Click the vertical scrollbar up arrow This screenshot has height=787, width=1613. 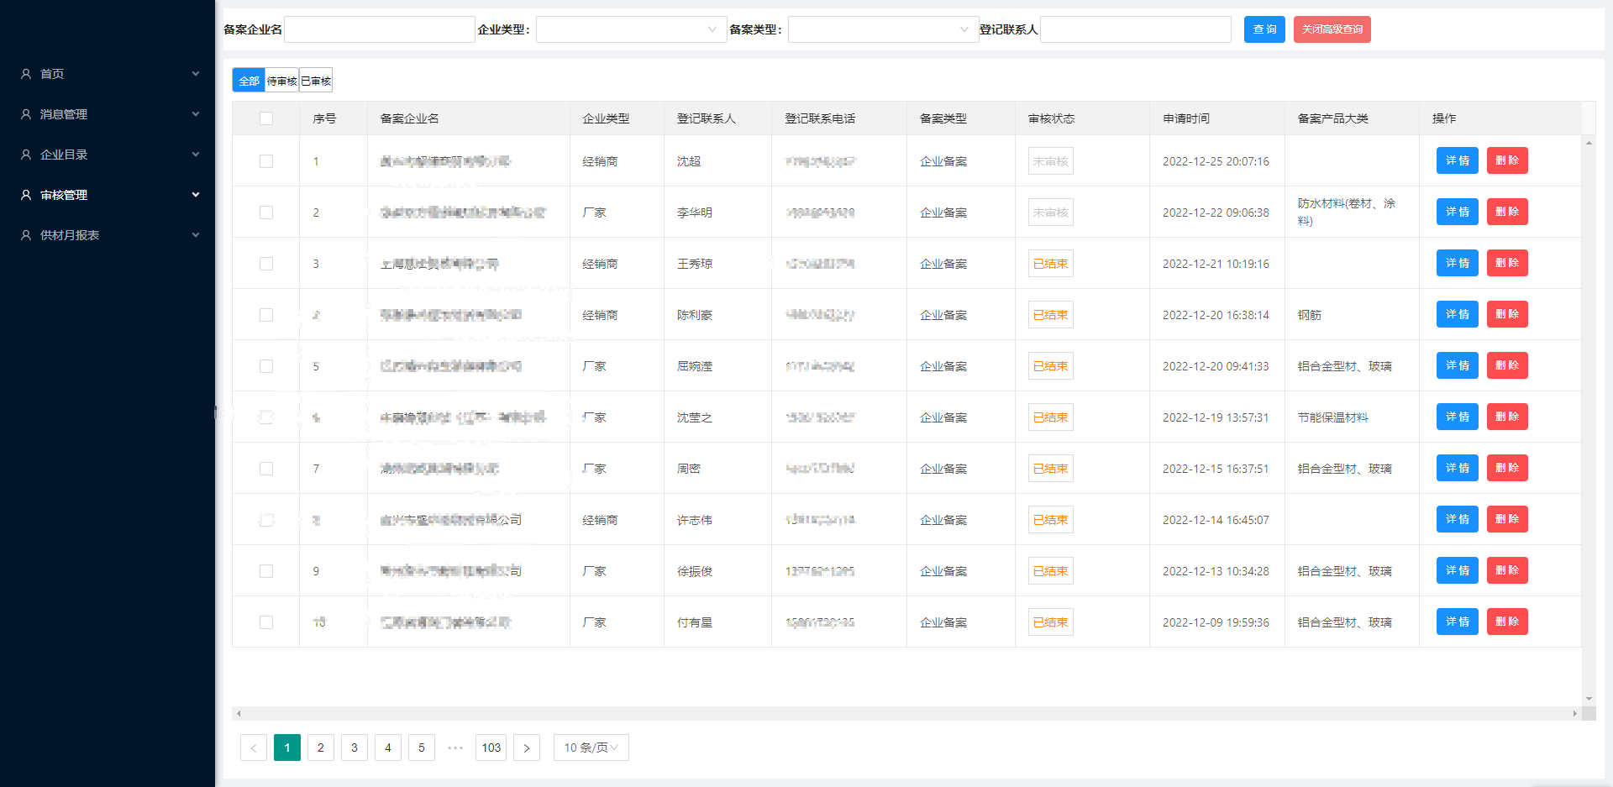(1589, 143)
